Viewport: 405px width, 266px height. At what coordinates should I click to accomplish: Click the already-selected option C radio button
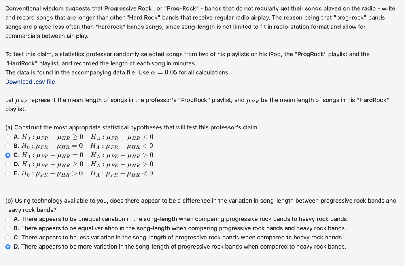[x=8, y=155]
